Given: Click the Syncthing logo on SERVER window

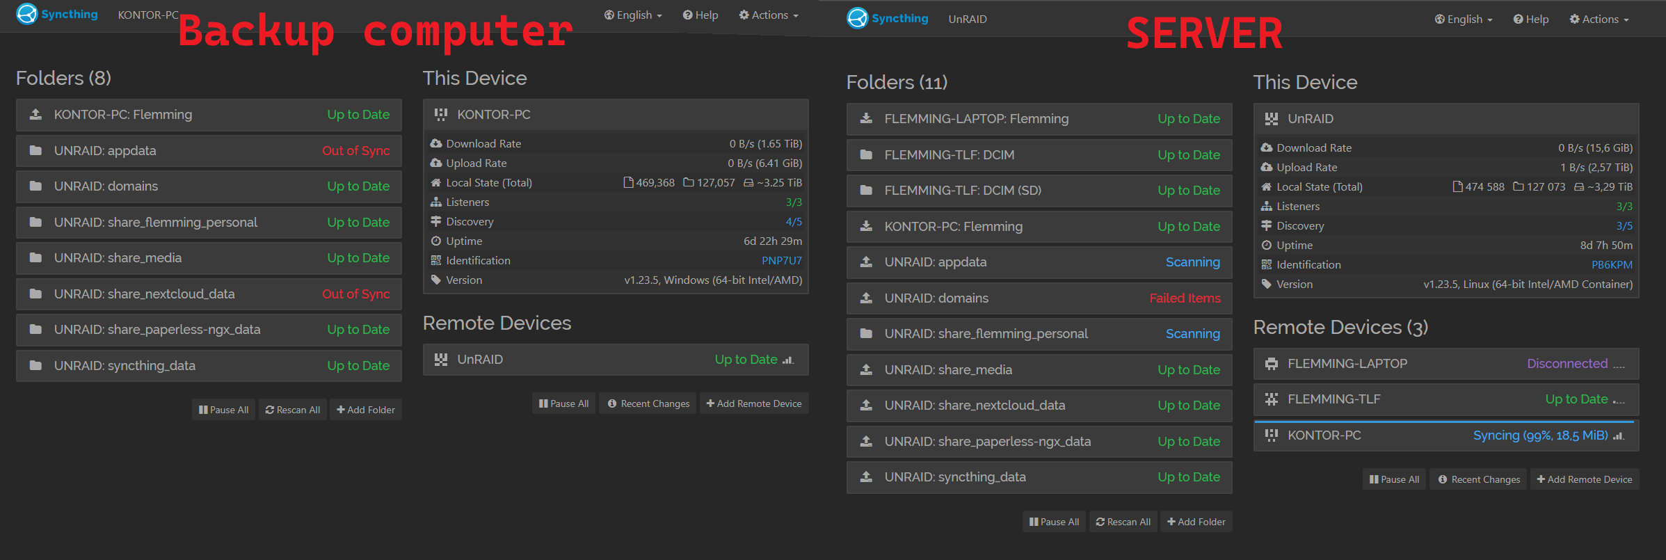Looking at the screenshot, I should coord(888,19).
